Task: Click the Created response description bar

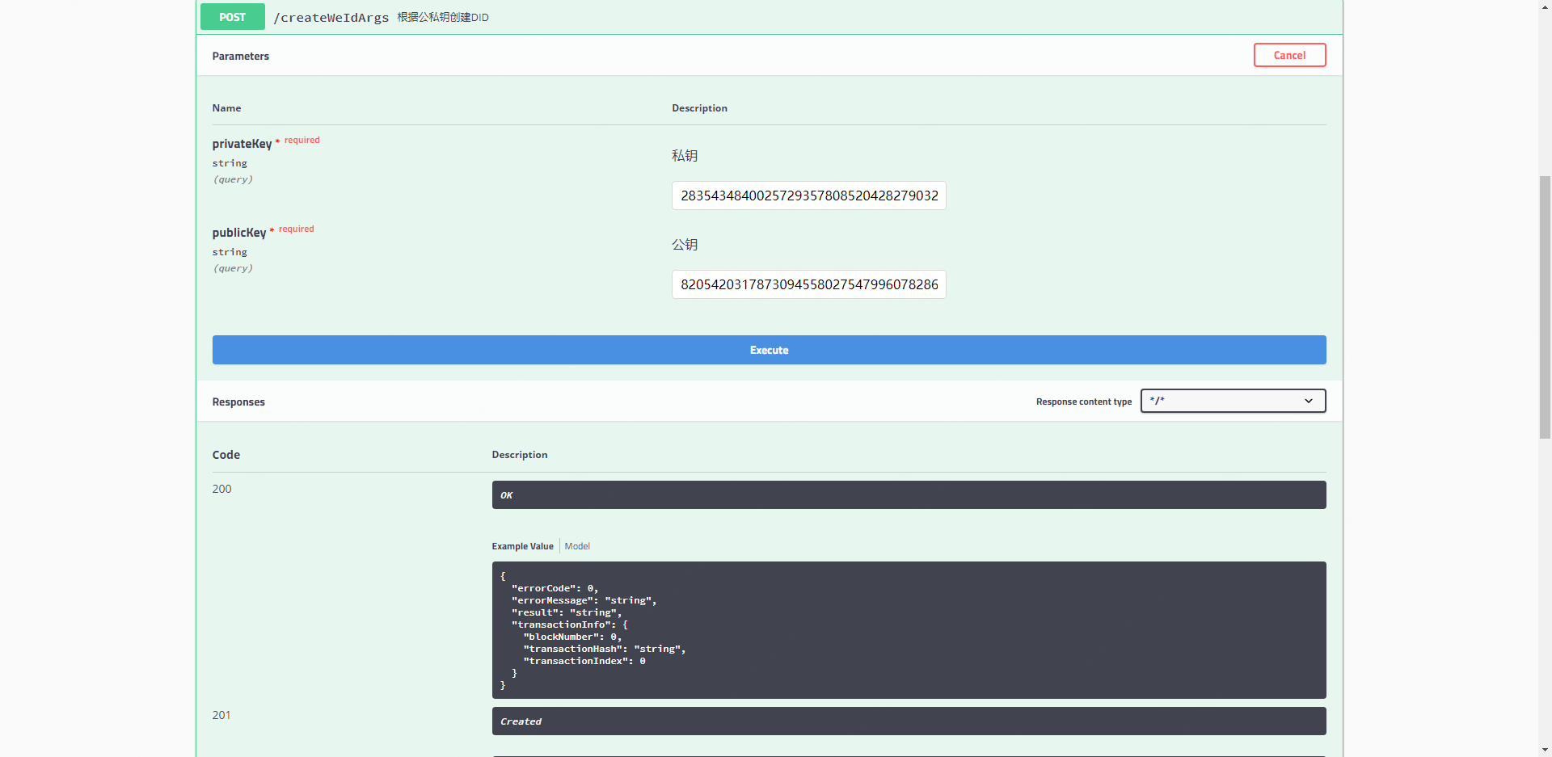Action: 909,721
